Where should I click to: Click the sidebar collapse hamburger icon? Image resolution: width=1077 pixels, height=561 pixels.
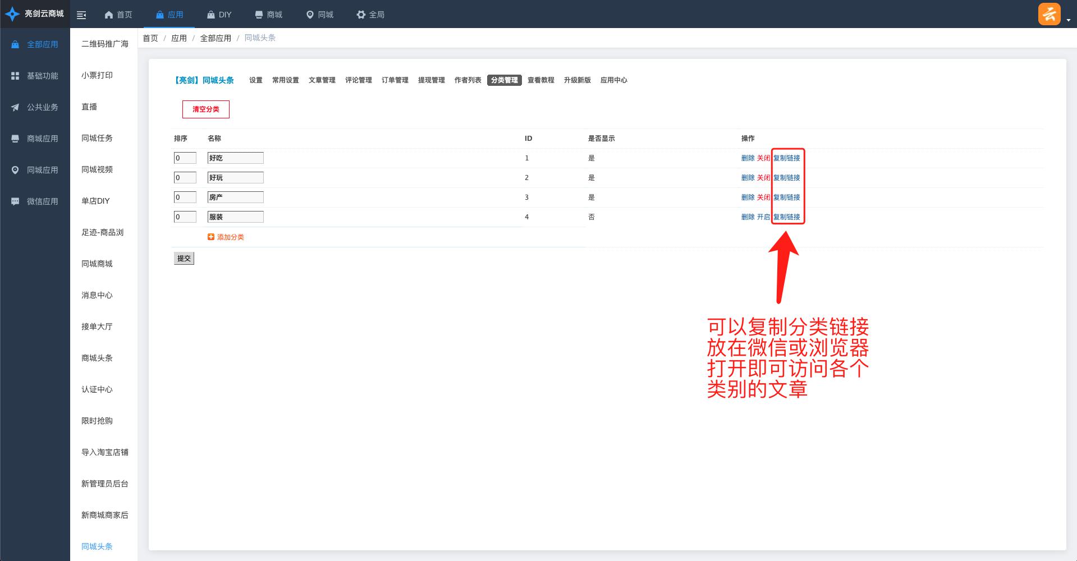(x=81, y=15)
